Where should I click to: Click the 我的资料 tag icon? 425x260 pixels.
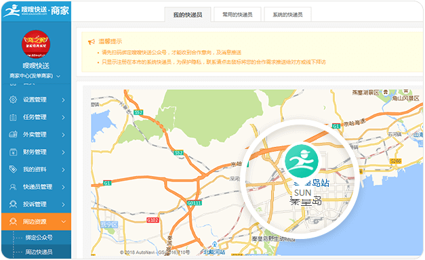[13, 169]
